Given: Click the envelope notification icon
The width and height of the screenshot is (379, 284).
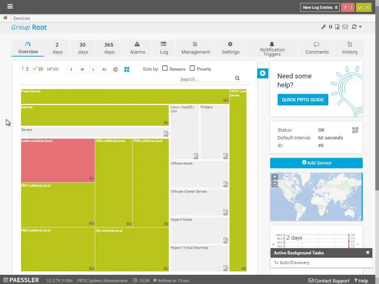Looking at the screenshot, I should click(345, 27).
